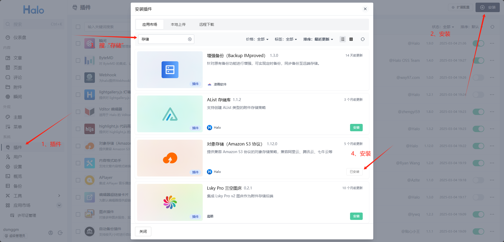Click the sidebar 搜索 Ctrl+K search box
Screen dimensions: 504x242
pos(34,24)
